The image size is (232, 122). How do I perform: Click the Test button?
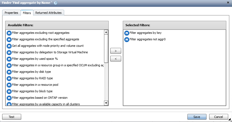coord(12,117)
